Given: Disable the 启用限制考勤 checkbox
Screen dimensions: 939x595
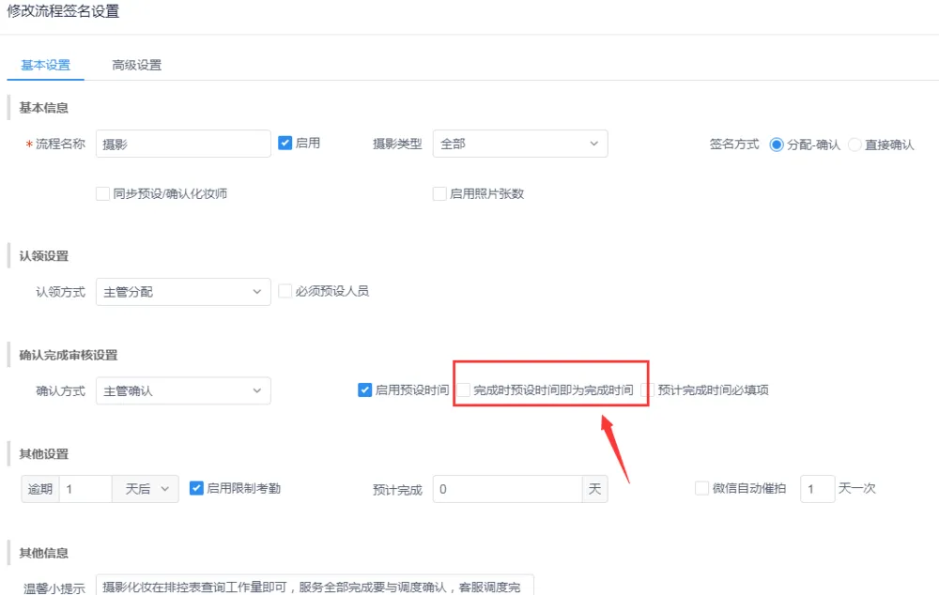Looking at the screenshot, I should [197, 488].
